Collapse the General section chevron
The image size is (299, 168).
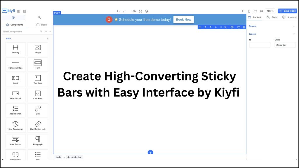tap(294, 34)
